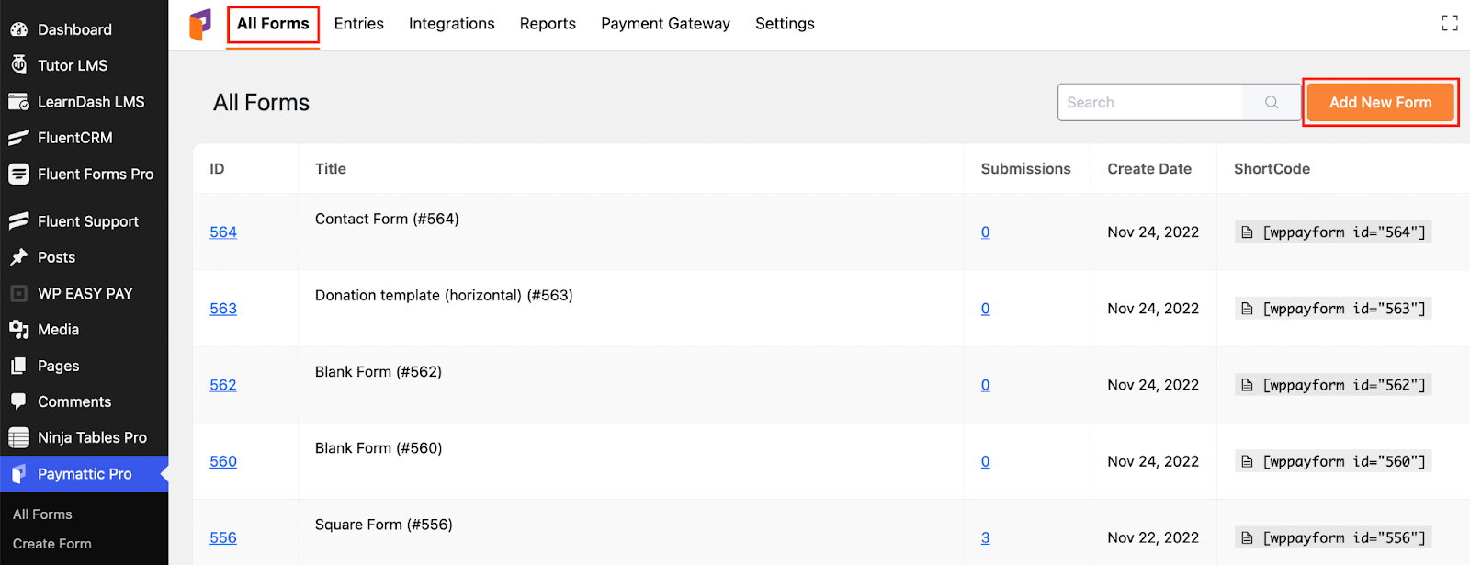Open Fluent Support menu label

[88, 221]
